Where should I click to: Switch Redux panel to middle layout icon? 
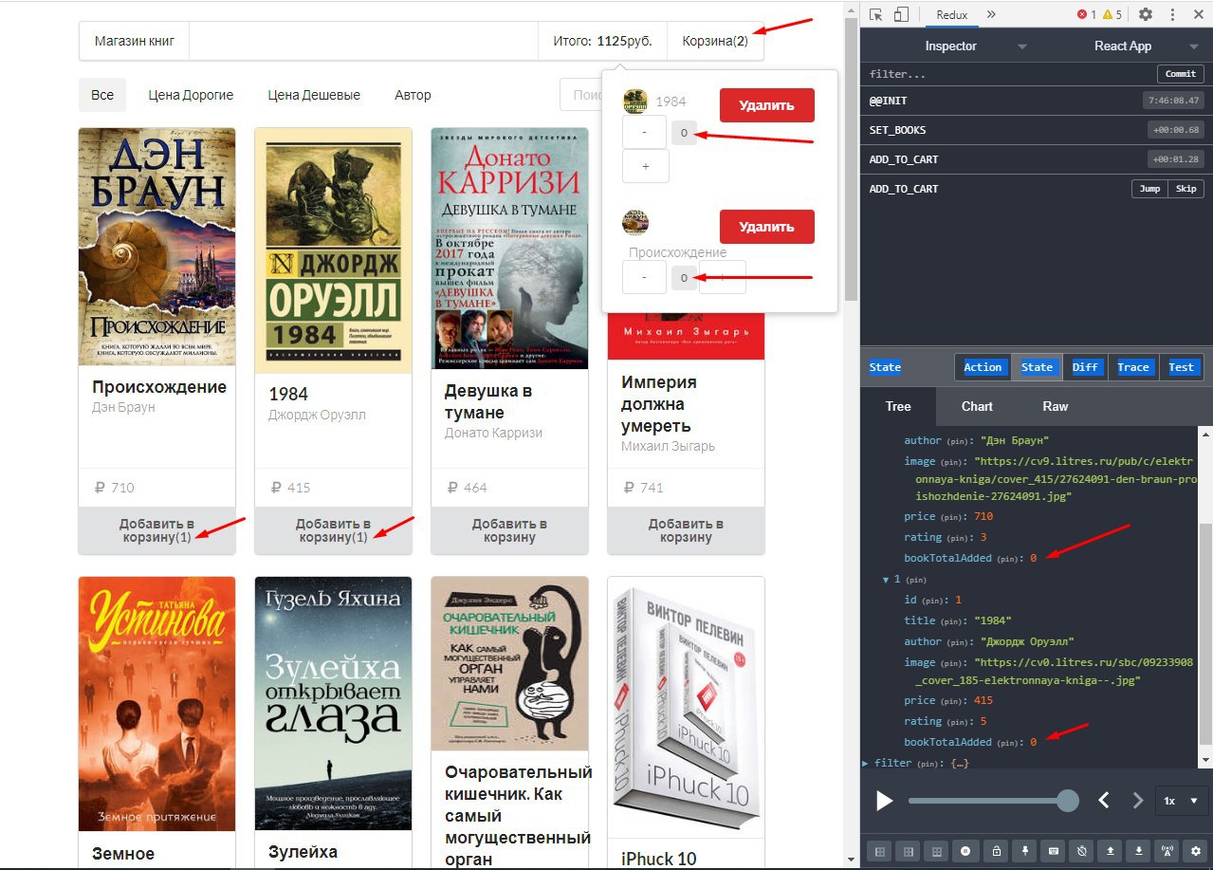point(908,851)
